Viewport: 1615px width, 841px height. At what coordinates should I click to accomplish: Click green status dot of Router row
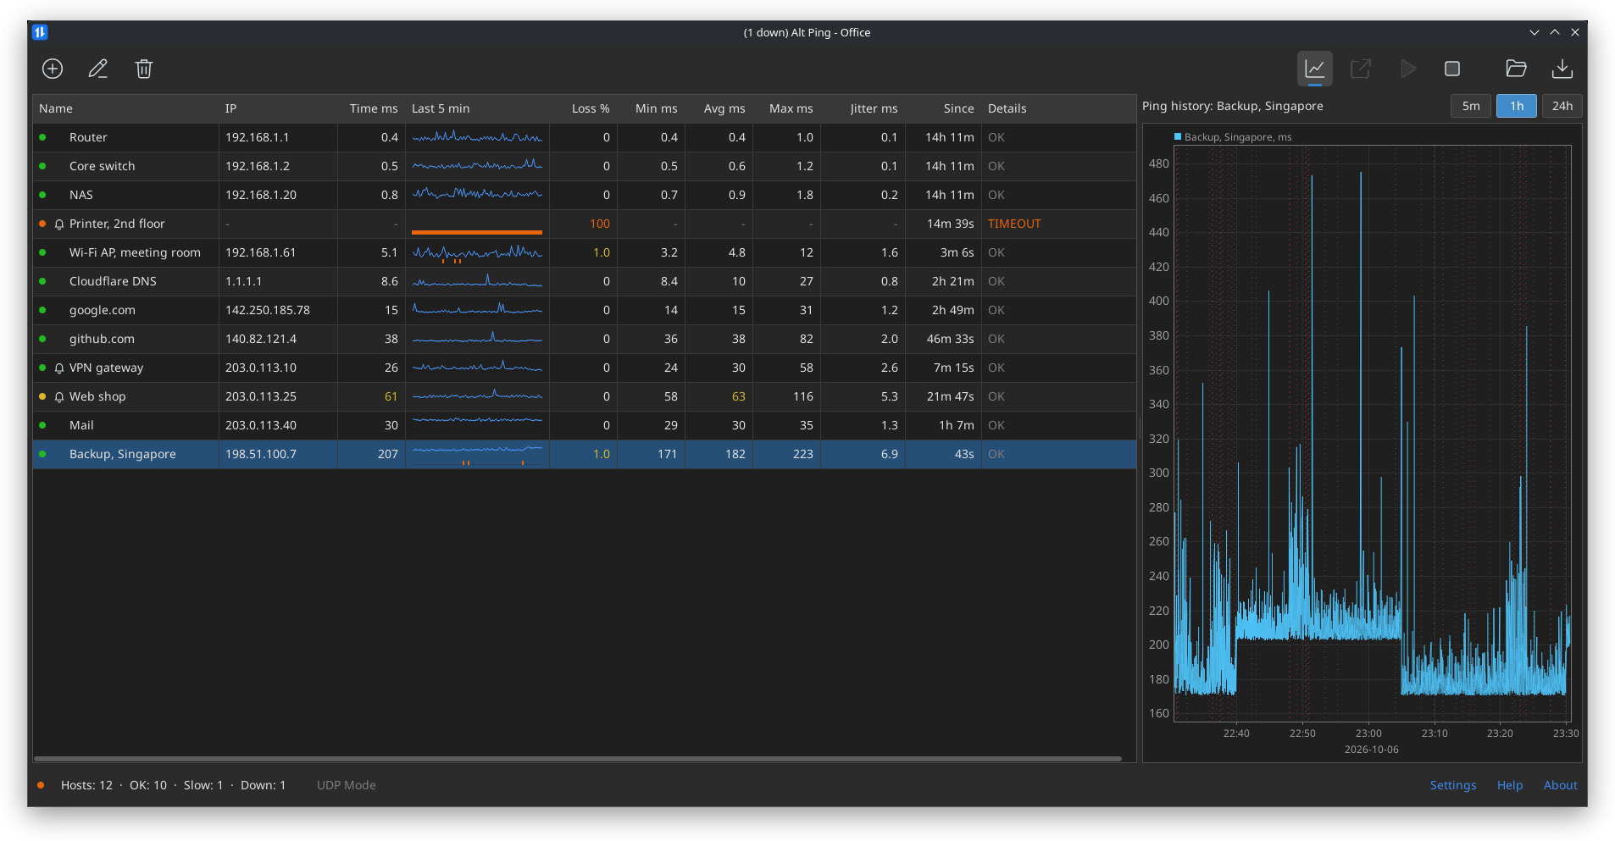[x=42, y=137]
